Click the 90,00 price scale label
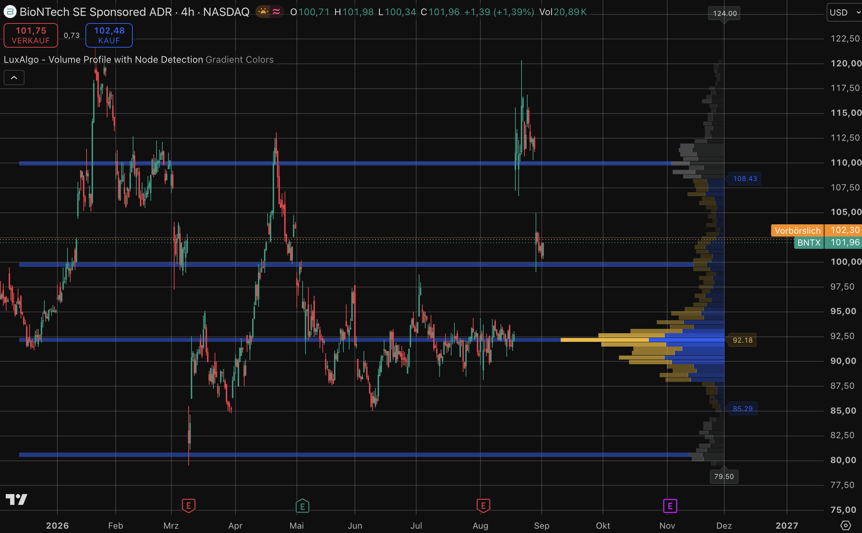The image size is (862, 533). coord(843,361)
